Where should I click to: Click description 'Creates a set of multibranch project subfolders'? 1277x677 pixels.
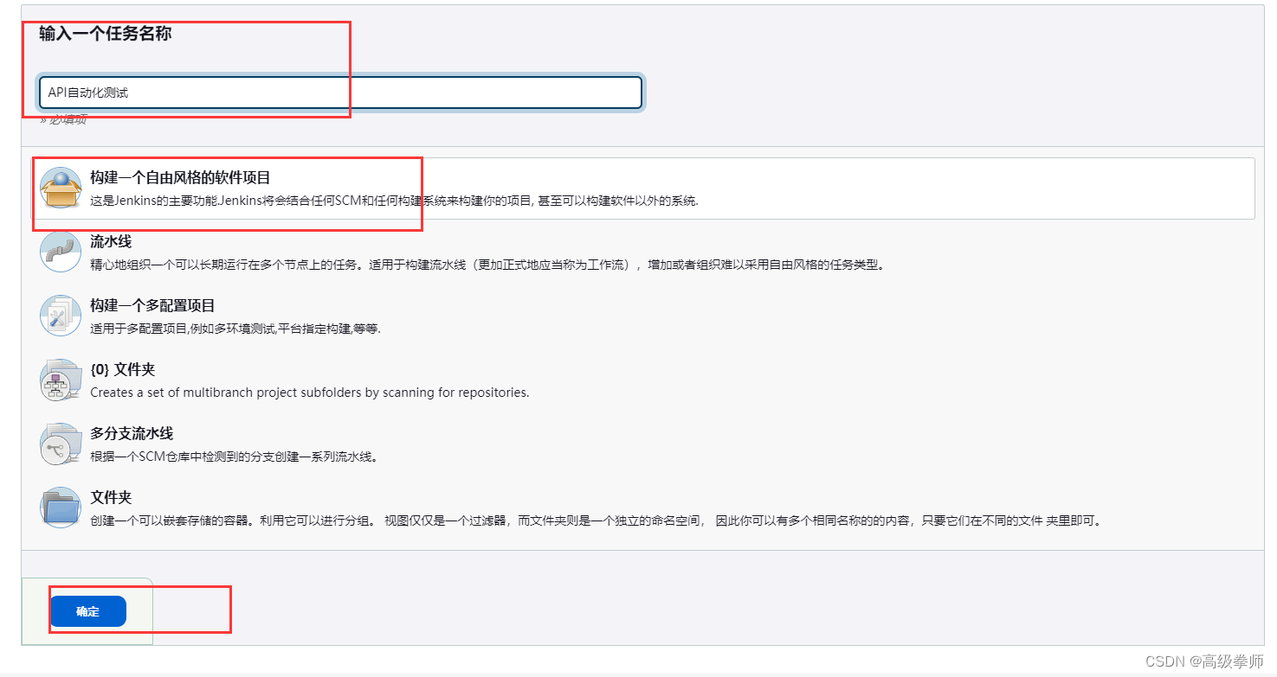[309, 393]
